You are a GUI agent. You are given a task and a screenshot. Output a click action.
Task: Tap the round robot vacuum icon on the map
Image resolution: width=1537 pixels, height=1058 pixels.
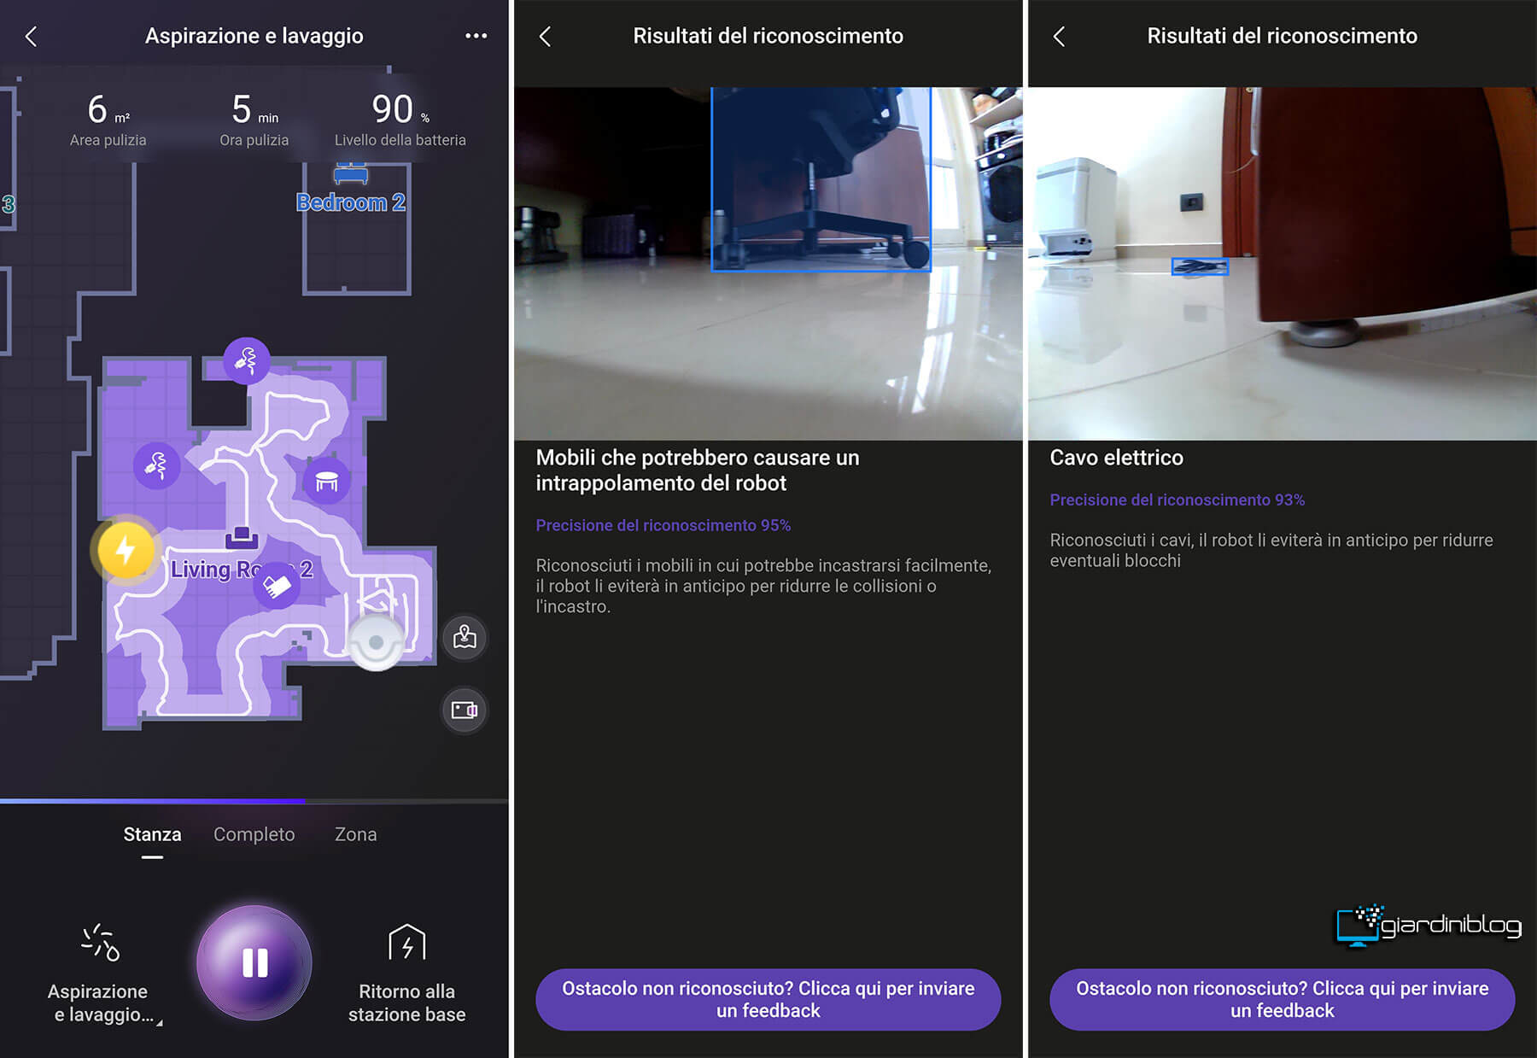point(376,641)
